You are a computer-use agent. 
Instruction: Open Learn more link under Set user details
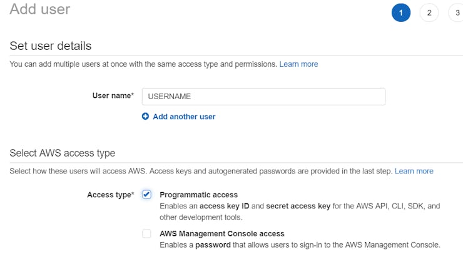tap(298, 64)
